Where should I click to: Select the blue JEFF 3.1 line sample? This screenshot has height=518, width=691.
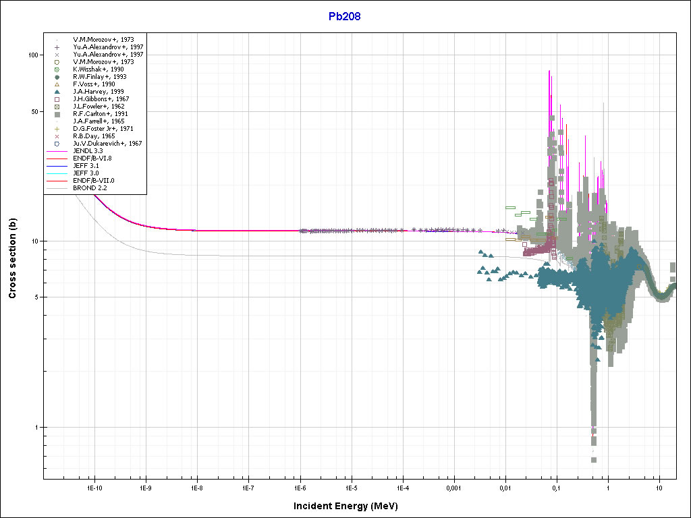[x=57, y=166]
